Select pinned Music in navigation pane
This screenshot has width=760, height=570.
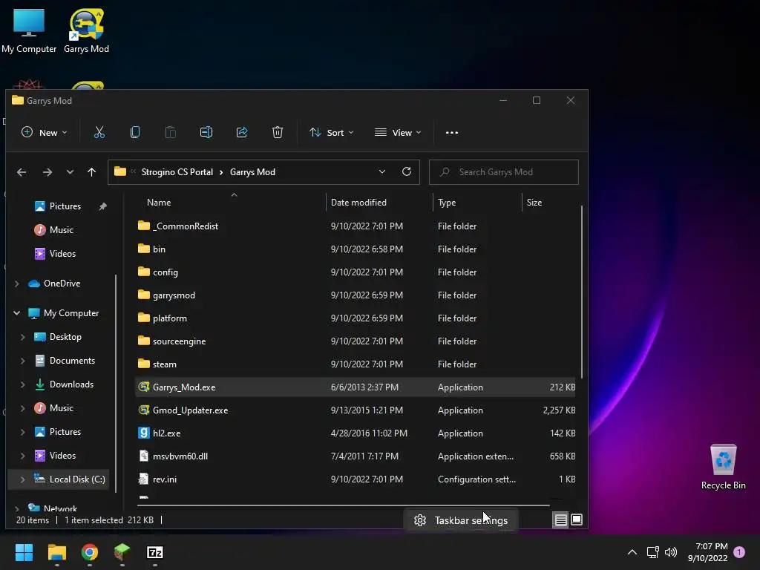[x=61, y=230]
